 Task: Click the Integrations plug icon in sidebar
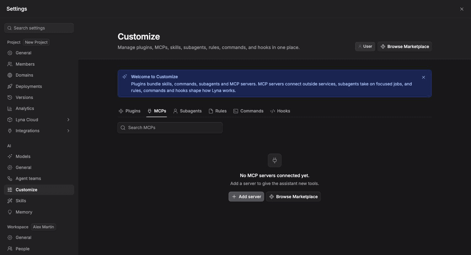tap(10, 131)
